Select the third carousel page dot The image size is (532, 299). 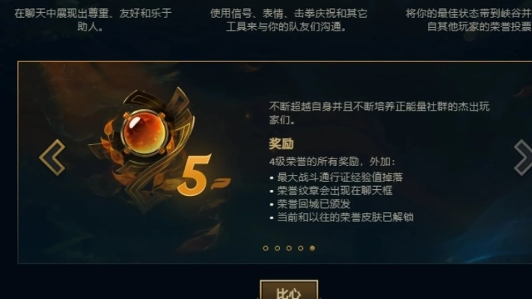pos(289,248)
